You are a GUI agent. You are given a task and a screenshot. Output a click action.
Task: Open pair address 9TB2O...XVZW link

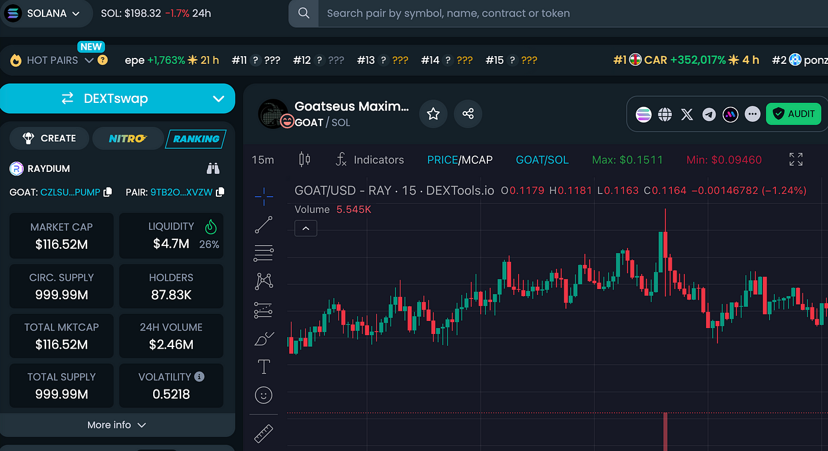[x=182, y=192]
